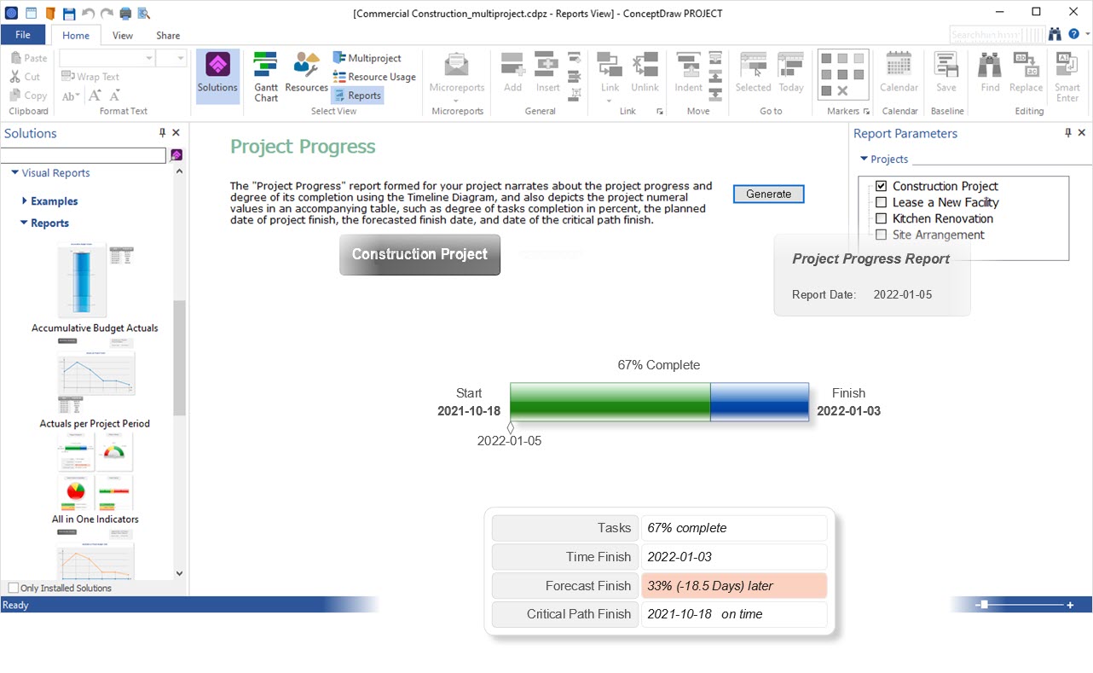This screenshot has width=1093, height=673.
Task: Open the File menu tab
Action: [23, 35]
